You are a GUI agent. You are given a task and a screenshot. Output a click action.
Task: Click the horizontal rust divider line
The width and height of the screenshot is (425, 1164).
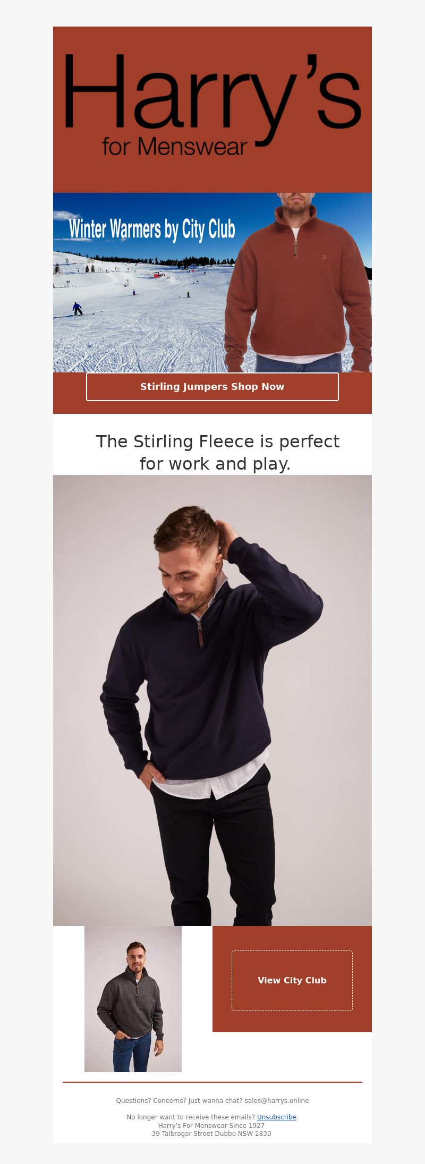click(x=212, y=1082)
